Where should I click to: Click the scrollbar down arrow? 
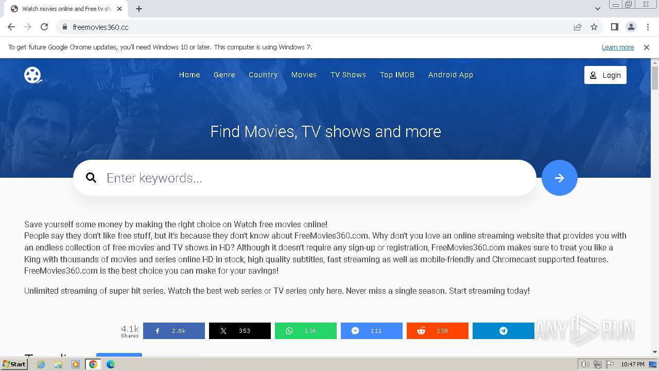pyautogui.click(x=655, y=352)
